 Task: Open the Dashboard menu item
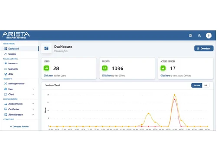tap(19, 49)
